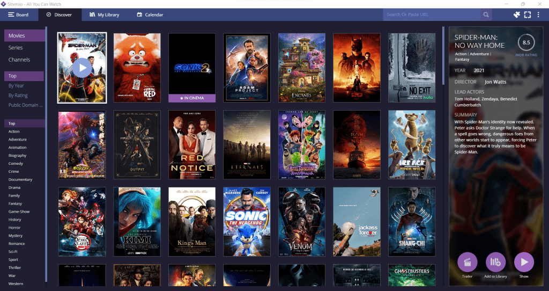The image size is (549, 291).
Task: Sort catalog By Rating
Action: click(x=18, y=96)
